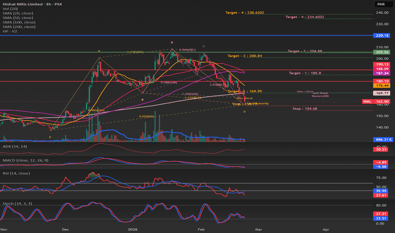Click the RSI 27.61 value label
The height and width of the screenshot is (233, 395).
[x=381, y=195]
